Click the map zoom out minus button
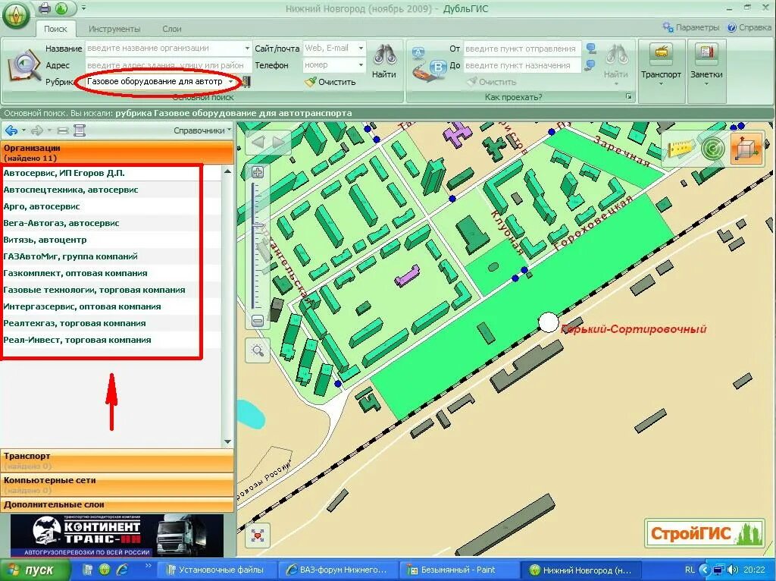The height and width of the screenshot is (581, 776). pyautogui.click(x=258, y=321)
